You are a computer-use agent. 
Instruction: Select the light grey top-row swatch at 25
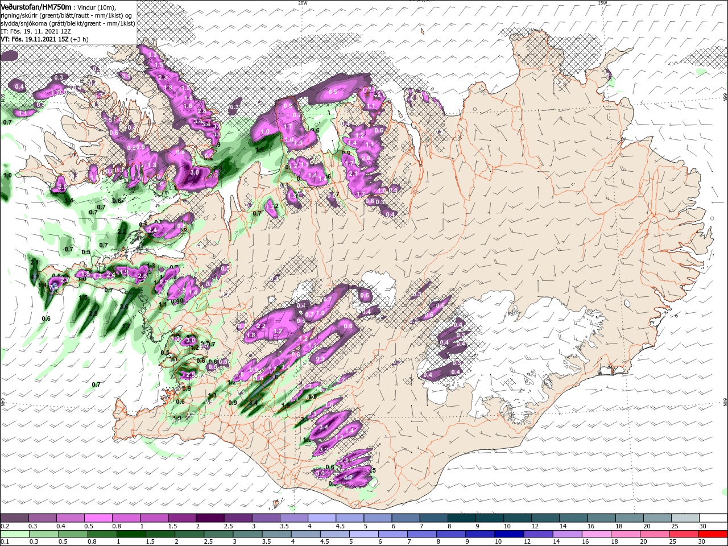click(x=685, y=518)
